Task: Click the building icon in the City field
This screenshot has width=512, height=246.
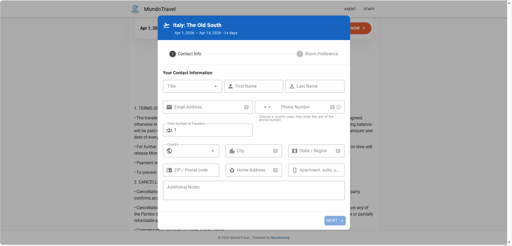Action: pos(232,151)
